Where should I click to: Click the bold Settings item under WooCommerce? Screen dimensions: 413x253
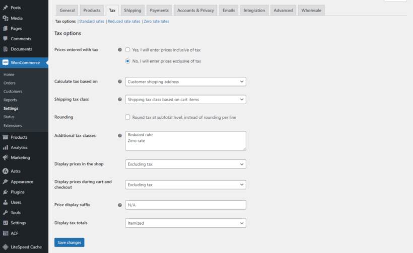click(11, 108)
